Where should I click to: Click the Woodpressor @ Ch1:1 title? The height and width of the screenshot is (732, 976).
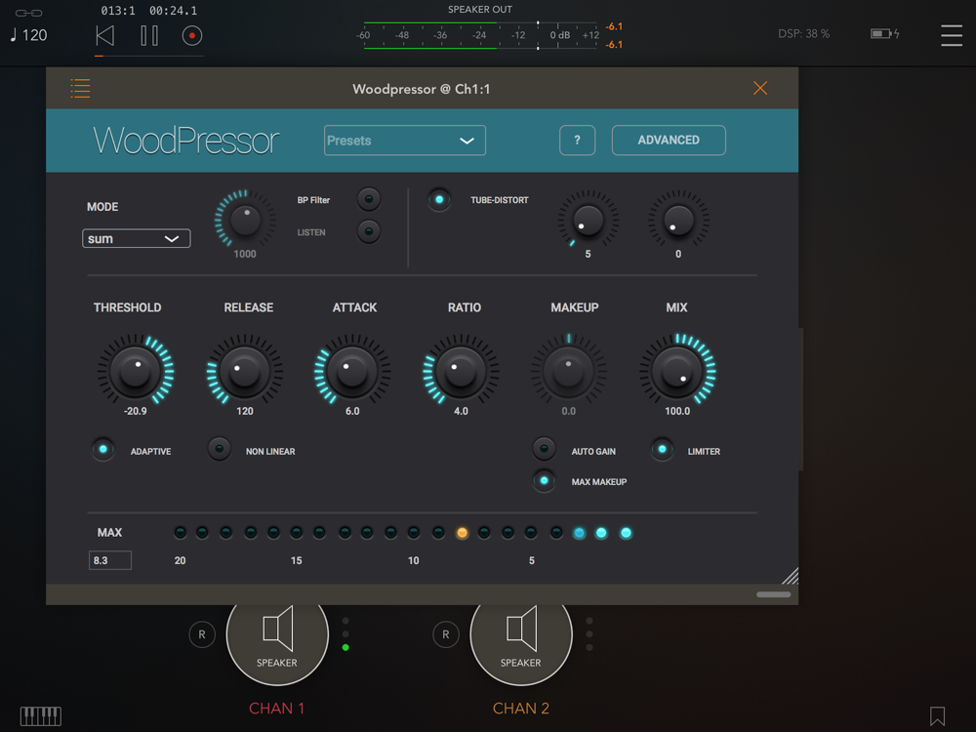pos(422,89)
